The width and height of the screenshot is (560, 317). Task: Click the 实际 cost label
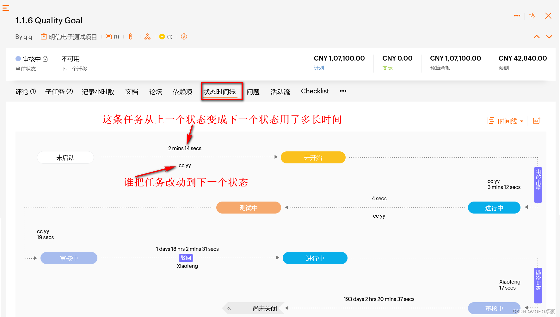coord(387,68)
